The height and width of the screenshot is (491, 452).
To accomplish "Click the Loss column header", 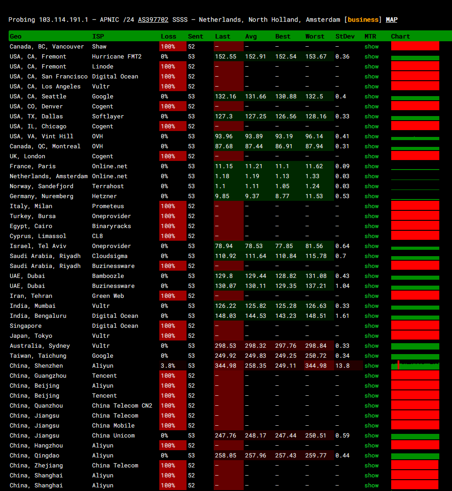I will coord(168,36).
